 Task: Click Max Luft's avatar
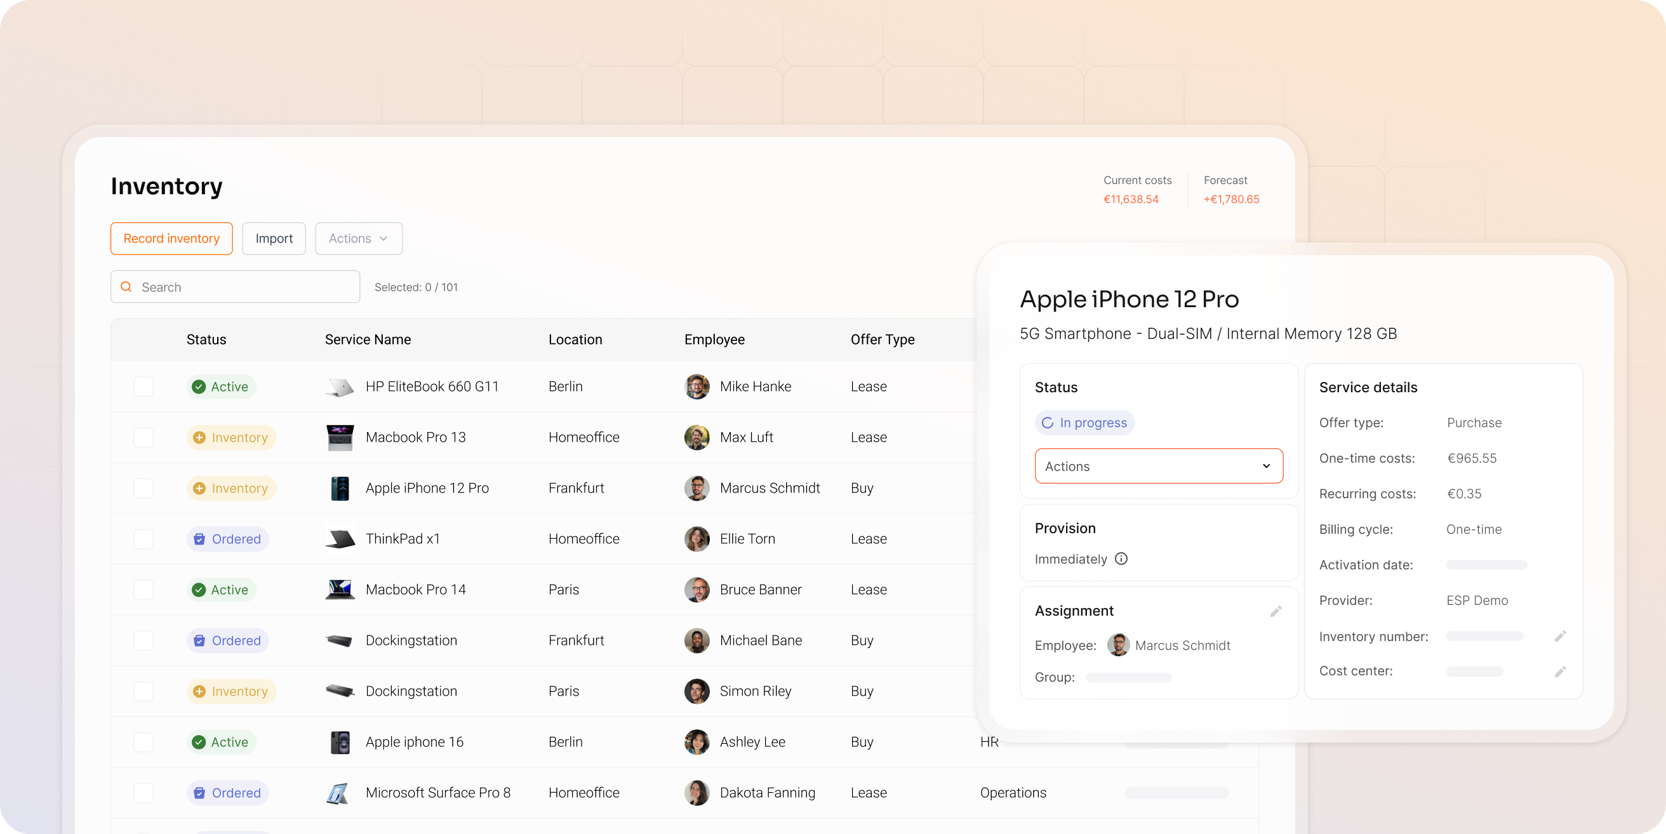pos(696,437)
